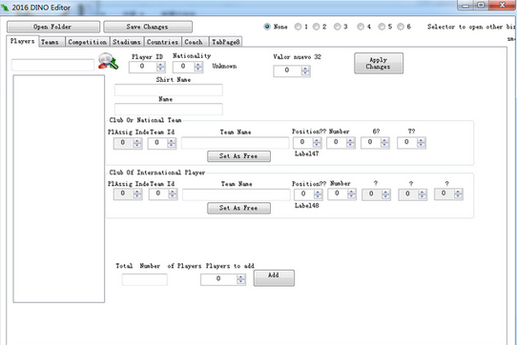Click the Valor nuevo 32 spinner arrows
517x345 pixels.
tap(305, 71)
